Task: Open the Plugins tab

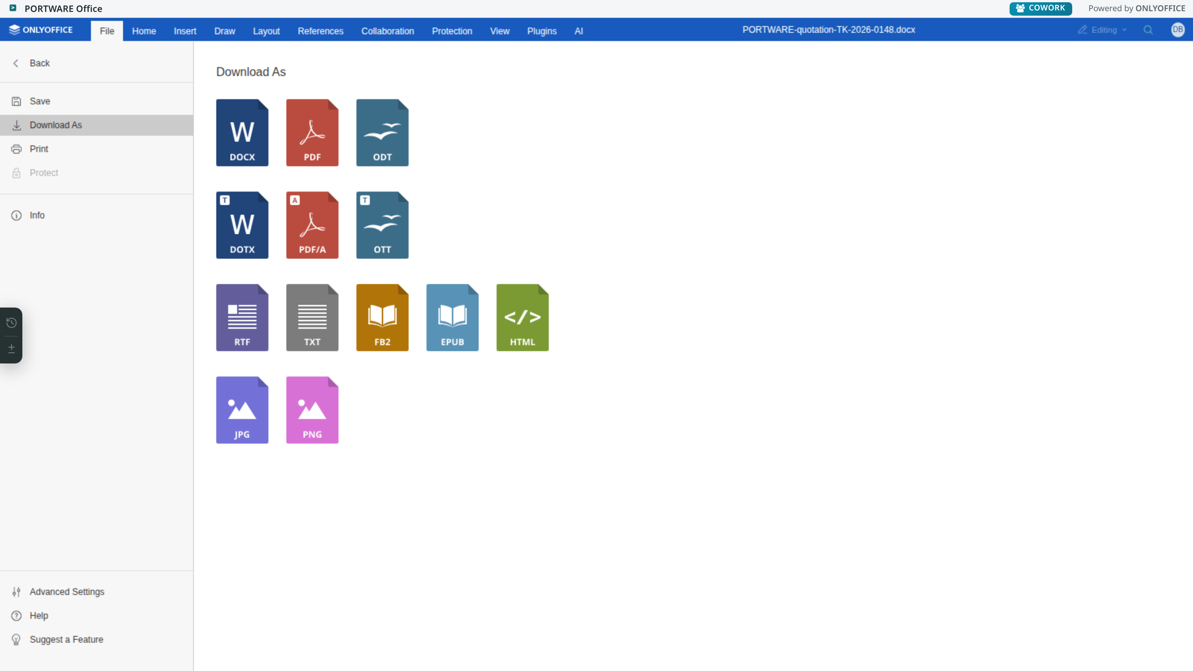Action: coord(542,31)
